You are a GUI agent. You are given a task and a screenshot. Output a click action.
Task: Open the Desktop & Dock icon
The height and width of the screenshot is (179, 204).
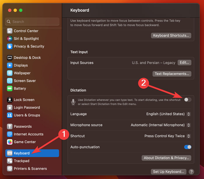10,58
